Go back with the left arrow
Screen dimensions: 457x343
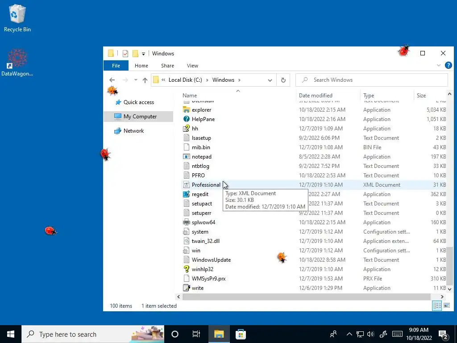tap(112, 80)
